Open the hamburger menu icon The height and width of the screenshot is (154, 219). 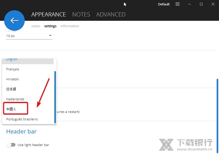(177, 4)
